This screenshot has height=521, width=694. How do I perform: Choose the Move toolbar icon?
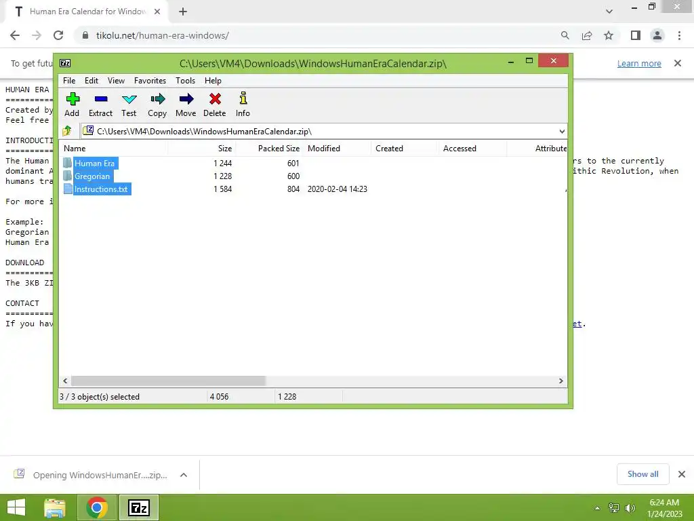click(x=186, y=105)
